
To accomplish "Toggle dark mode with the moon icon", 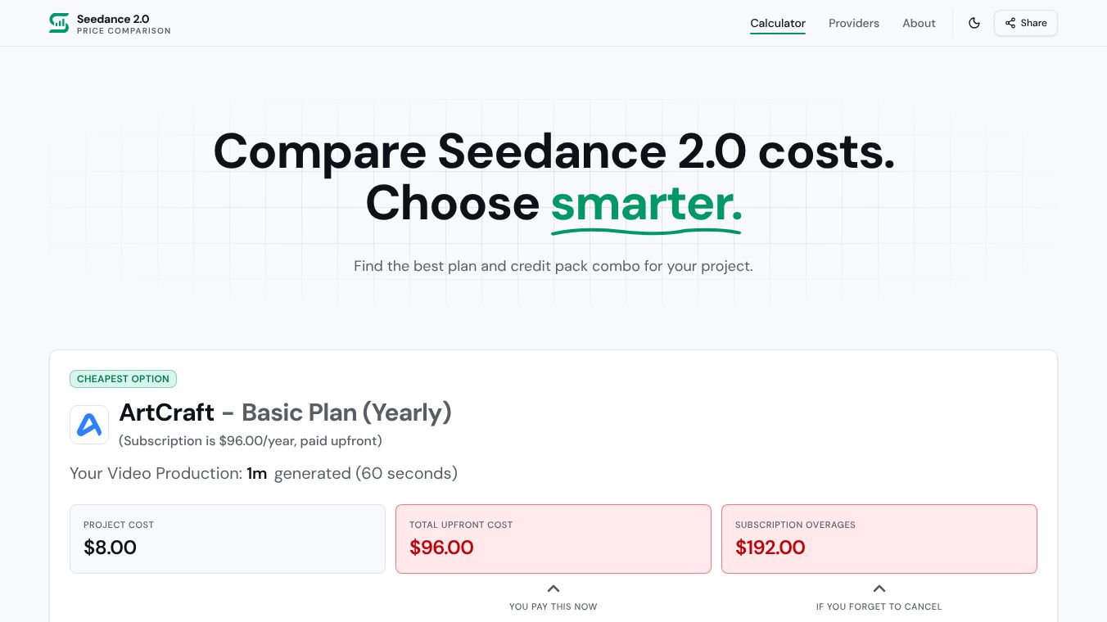I will 974,23.
